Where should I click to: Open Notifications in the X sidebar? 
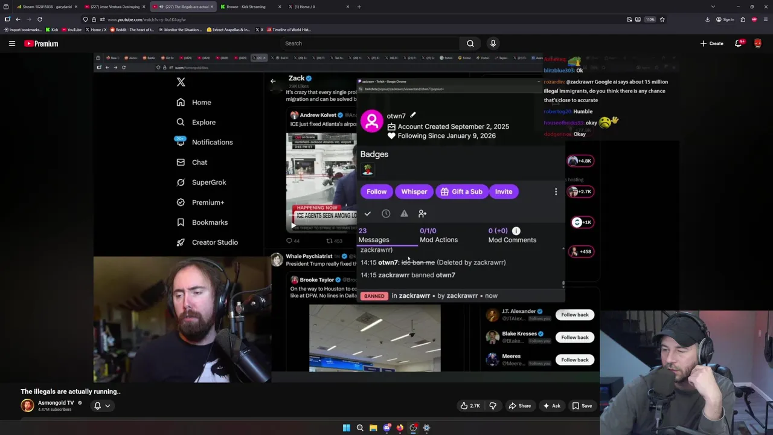point(205,143)
